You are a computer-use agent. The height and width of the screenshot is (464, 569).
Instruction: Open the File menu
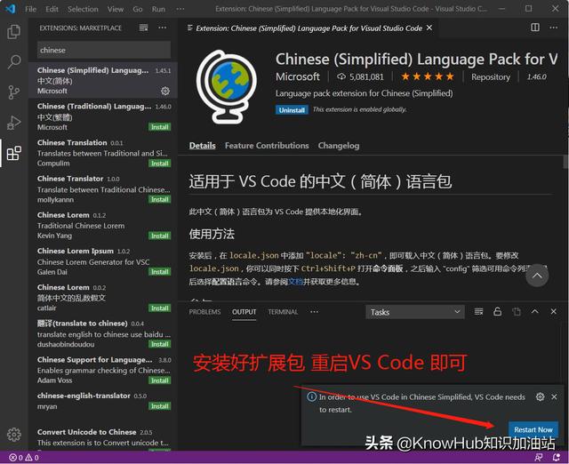pos(31,9)
